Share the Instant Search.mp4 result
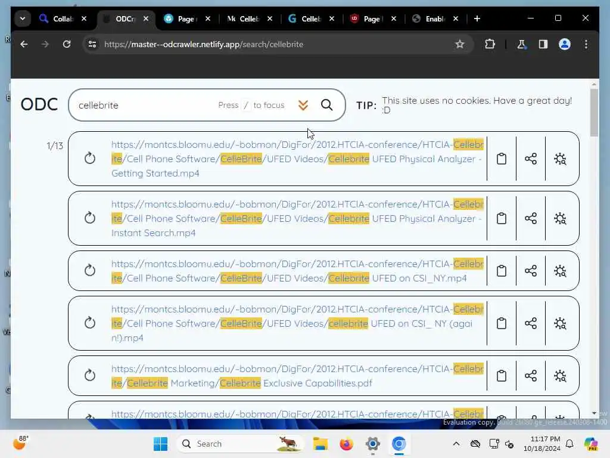Image resolution: width=610 pixels, height=458 pixels. point(531,218)
